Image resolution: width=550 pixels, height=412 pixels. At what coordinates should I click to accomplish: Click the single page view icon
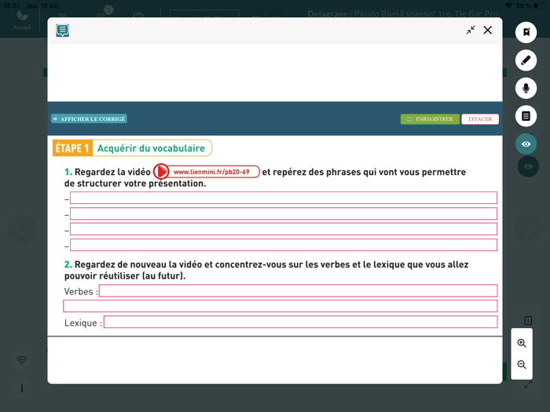(528, 320)
